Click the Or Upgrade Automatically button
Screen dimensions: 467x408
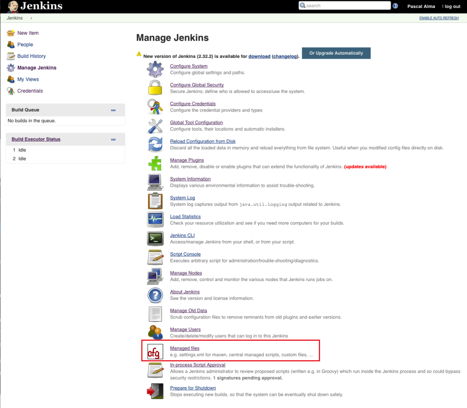336,53
